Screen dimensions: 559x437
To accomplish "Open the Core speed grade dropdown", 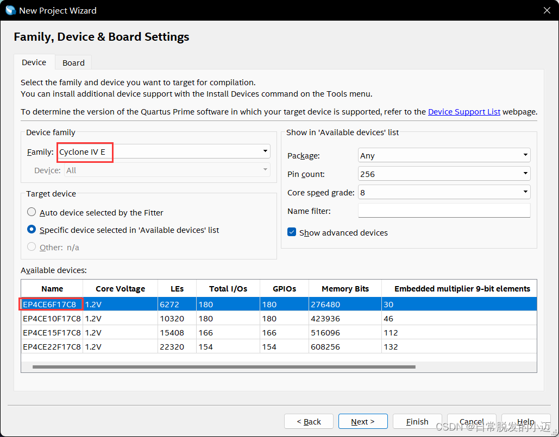I will [x=444, y=192].
